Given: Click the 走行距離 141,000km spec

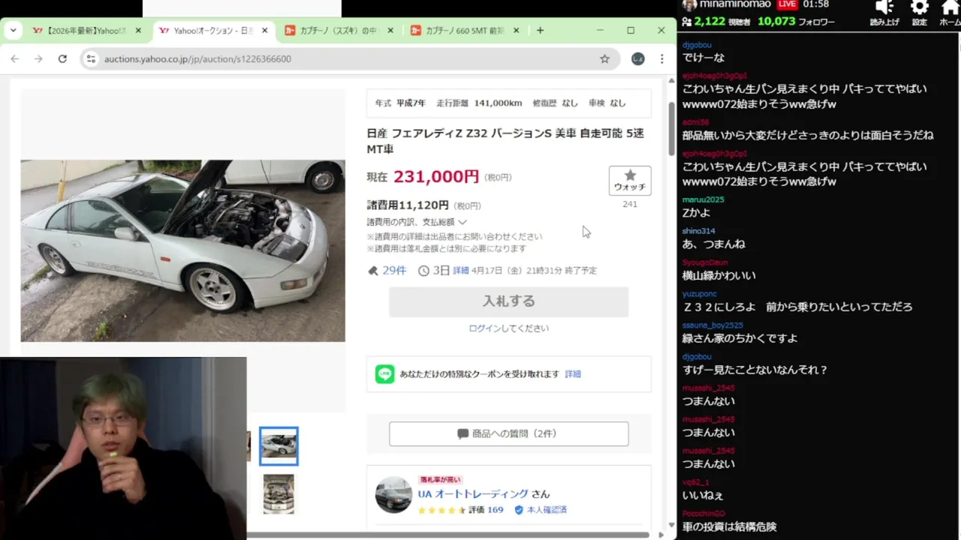Looking at the screenshot, I should 479,103.
